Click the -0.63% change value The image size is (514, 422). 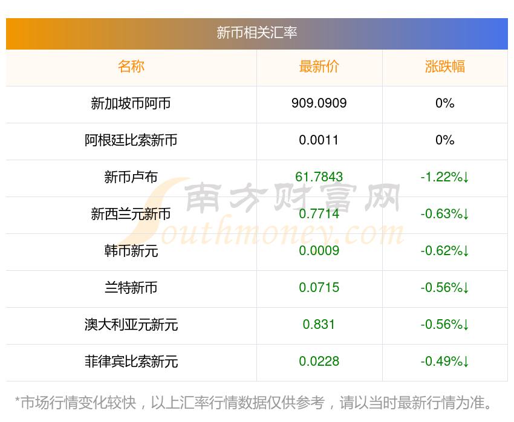(445, 214)
